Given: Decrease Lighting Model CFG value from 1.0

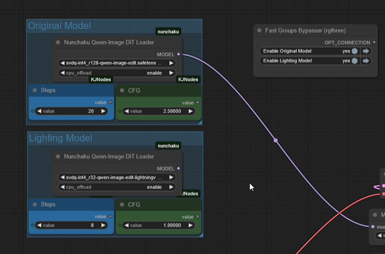Looking at the screenshot, I should (x=126, y=225).
